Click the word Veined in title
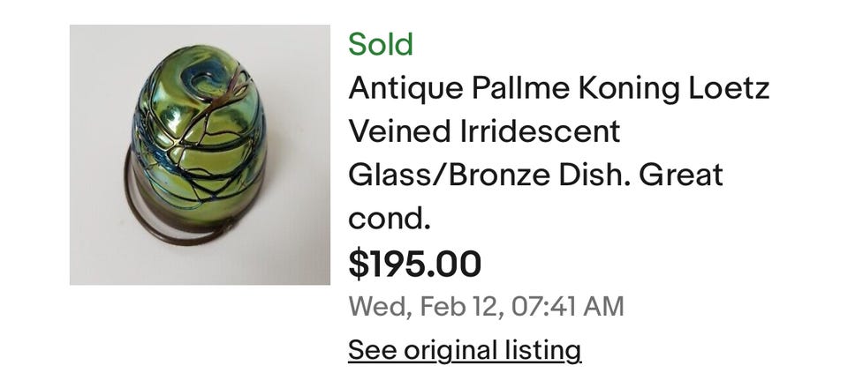The height and width of the screenshot is (388, 848). pos(397,131)
